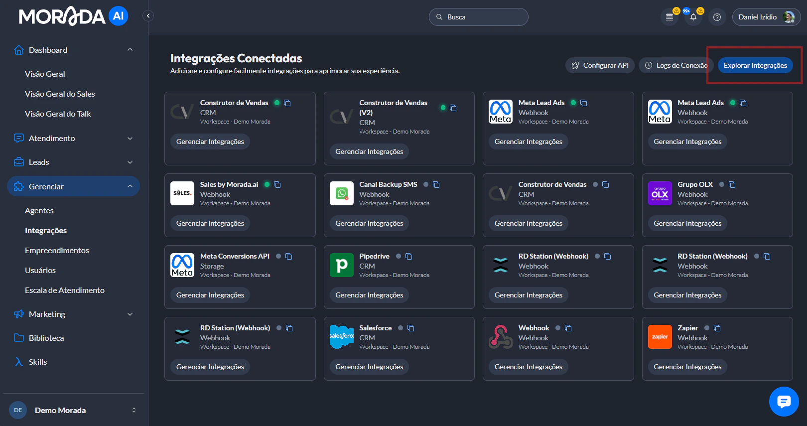The image size is (807, 426).
Task: Expand the Leads menu chevron
Action: 130,162
